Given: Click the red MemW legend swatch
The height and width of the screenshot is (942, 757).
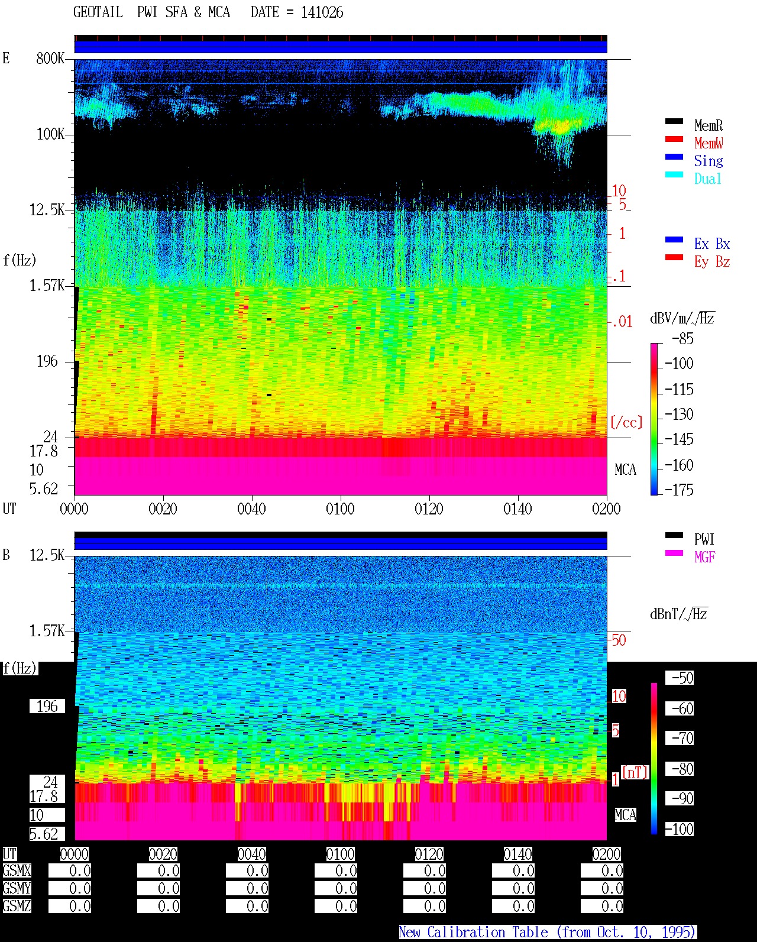Looking at the screenshot, I should 674,139.
